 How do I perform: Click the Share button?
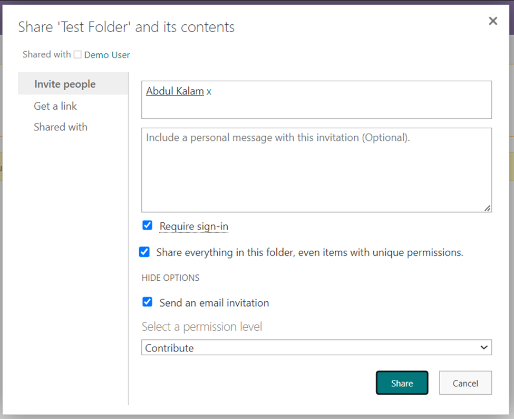pyautogui.click(x=402, y=383)
